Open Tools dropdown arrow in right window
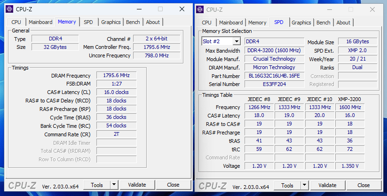The height and width of the screenshot is (196, 387). click(x=305, y=185)
